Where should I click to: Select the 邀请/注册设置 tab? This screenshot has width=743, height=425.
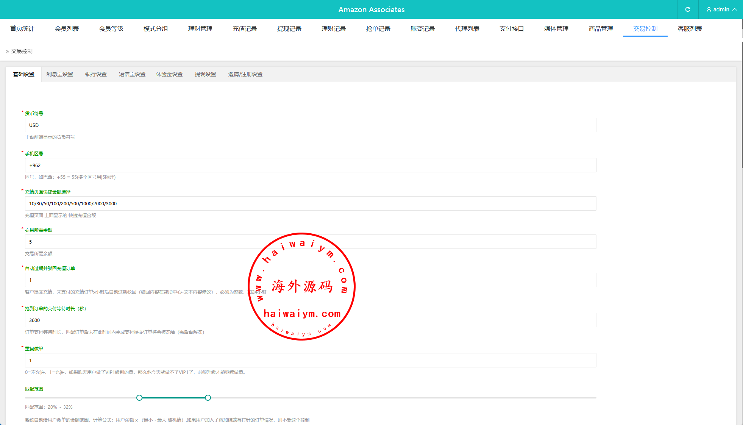245,75
